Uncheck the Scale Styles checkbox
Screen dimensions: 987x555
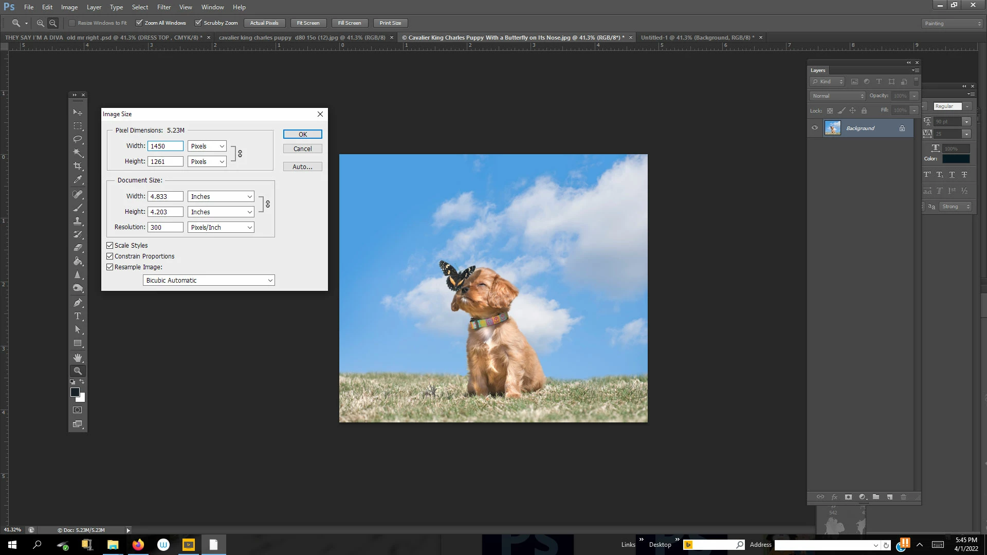pyautogui.click(x=110, y=246)
